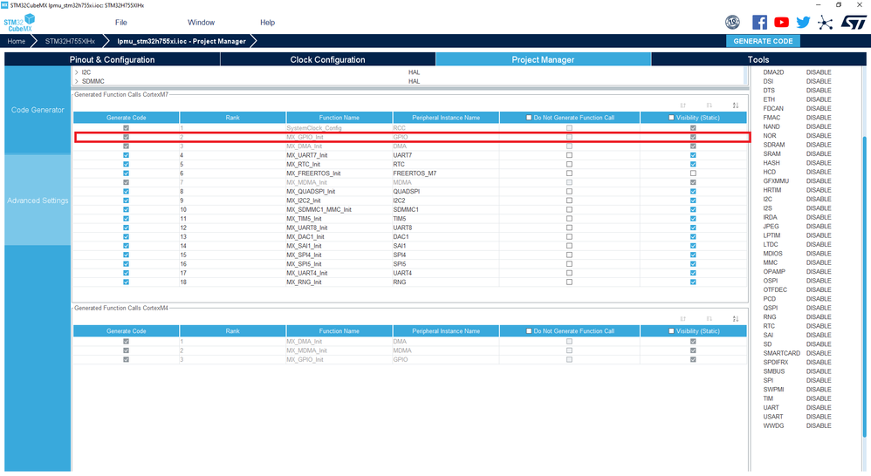Open the YouTube channel icon

click(781, 22)
